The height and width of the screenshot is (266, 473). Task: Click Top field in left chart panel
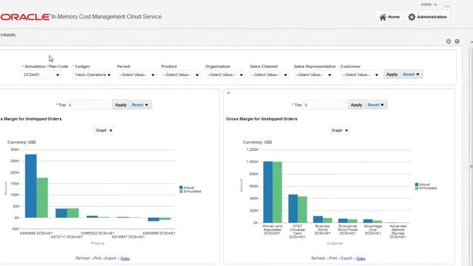click(x=88, y=105)
